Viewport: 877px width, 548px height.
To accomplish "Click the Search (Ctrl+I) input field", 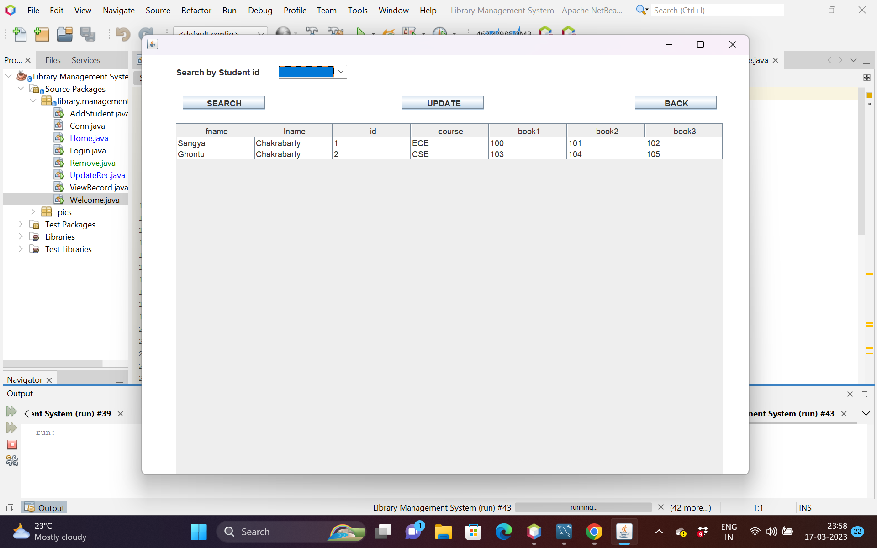I will pyautogui.click(x=717, y=10).
